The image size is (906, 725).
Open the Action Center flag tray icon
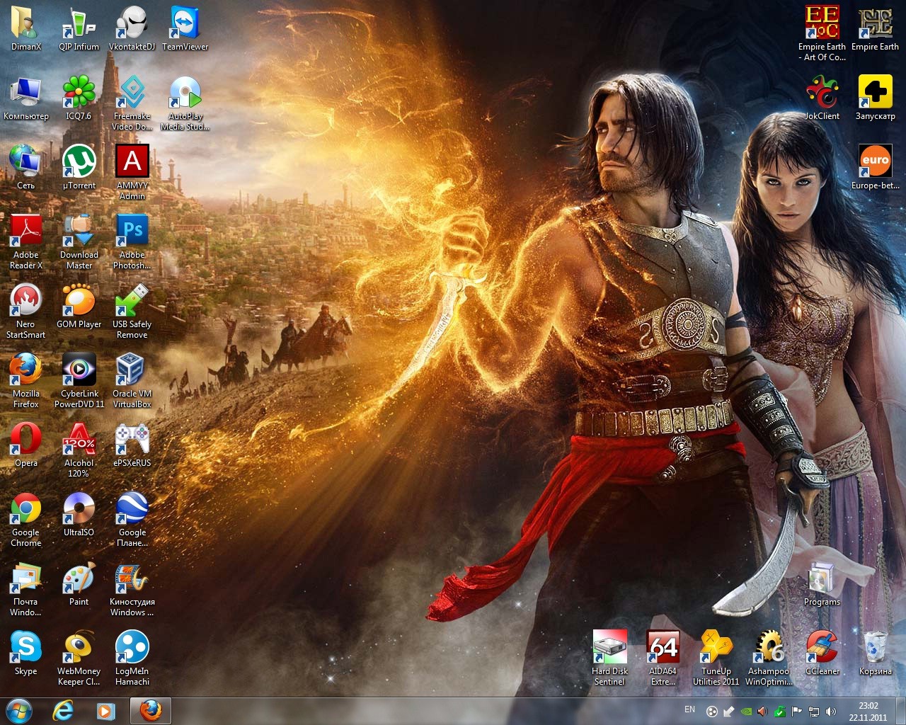point(797,712)
